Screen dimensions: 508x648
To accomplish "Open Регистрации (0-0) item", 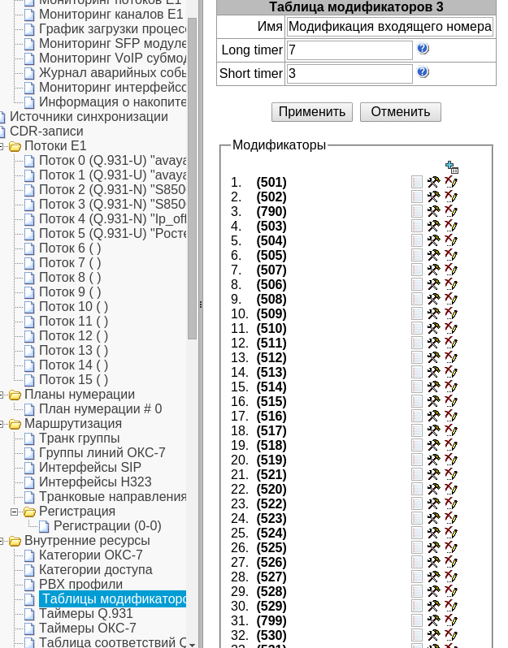I will (107, 526).
